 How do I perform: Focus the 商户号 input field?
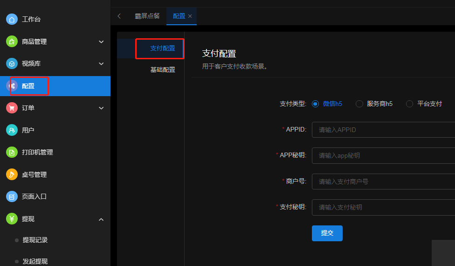[x=383, y=182]
